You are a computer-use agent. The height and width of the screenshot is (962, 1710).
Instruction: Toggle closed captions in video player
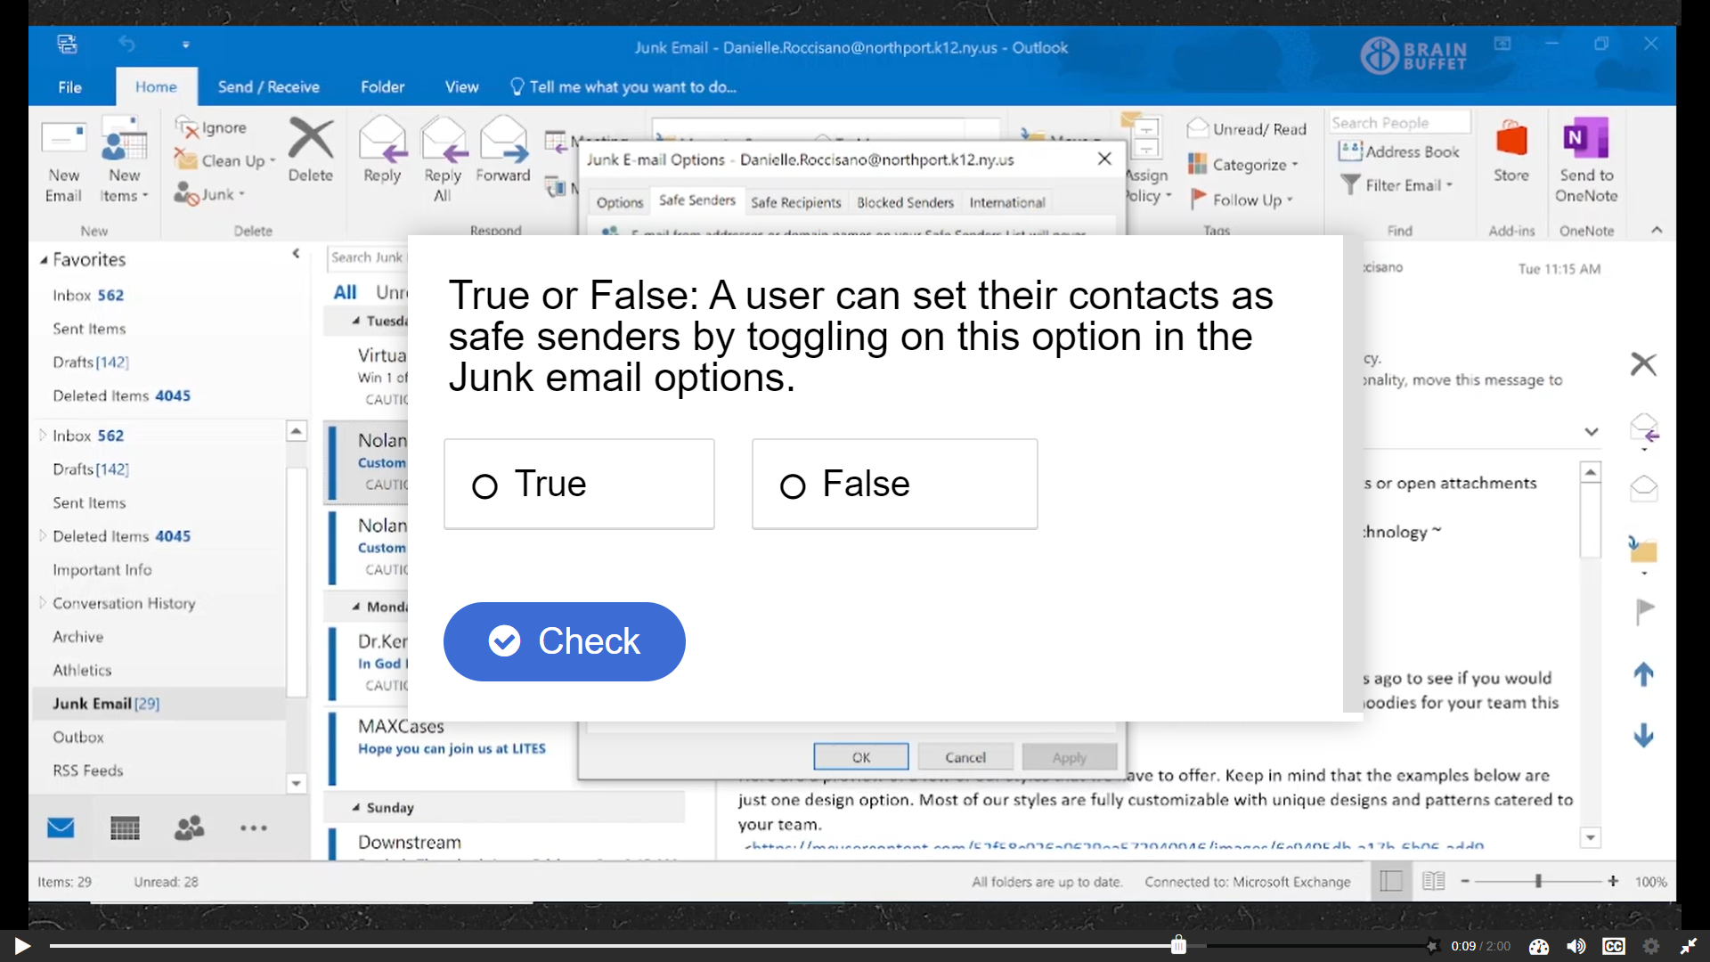click(x=1613, y=946)
